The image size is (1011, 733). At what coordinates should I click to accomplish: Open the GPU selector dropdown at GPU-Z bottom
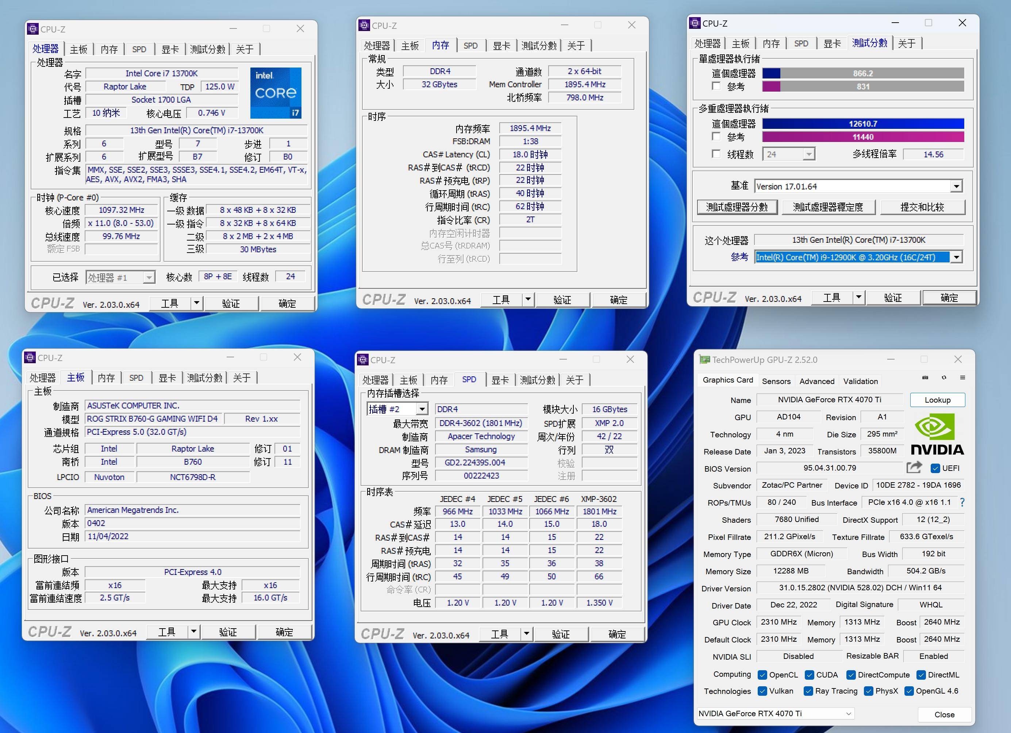point(775,713)
